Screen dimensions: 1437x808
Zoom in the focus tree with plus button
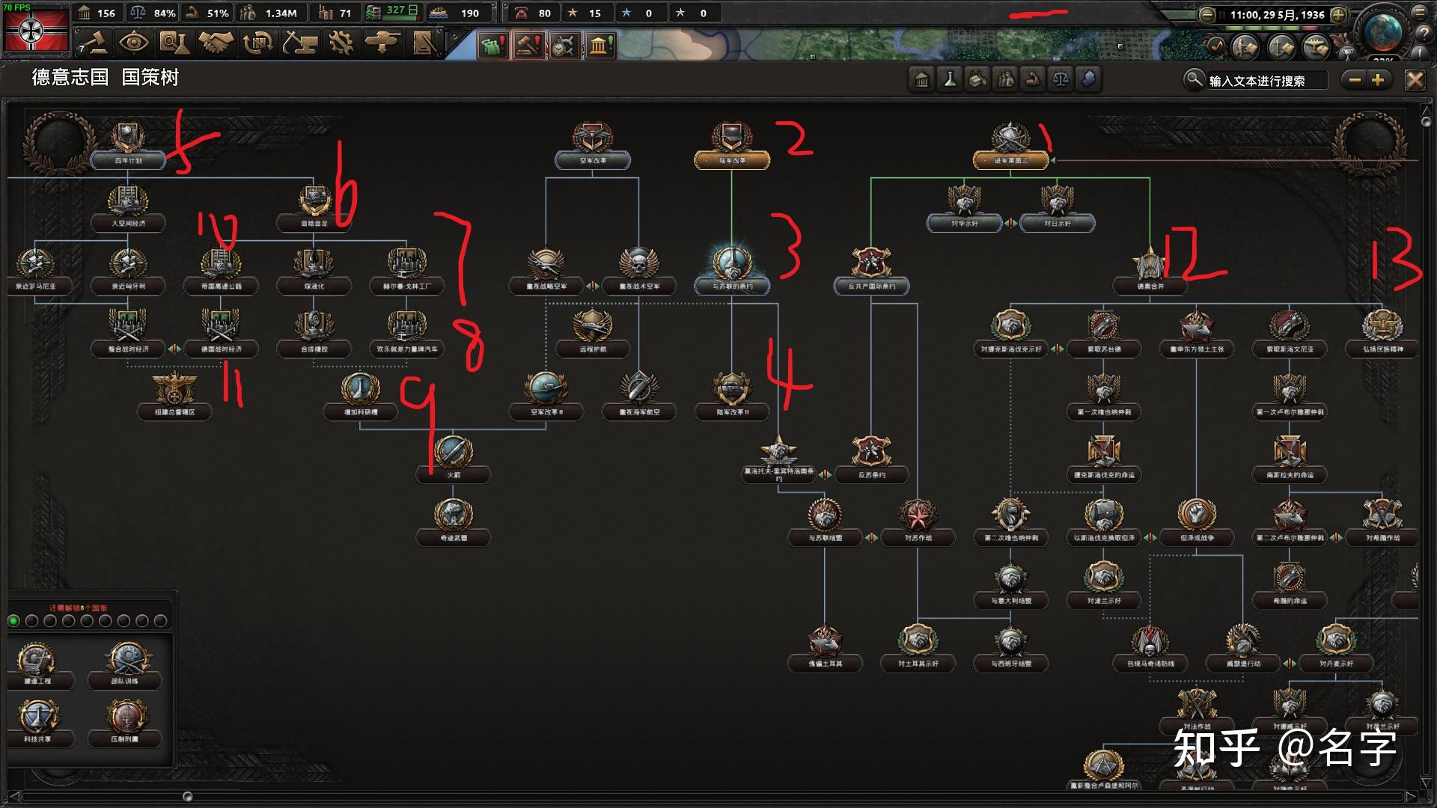coord(1378,80)
